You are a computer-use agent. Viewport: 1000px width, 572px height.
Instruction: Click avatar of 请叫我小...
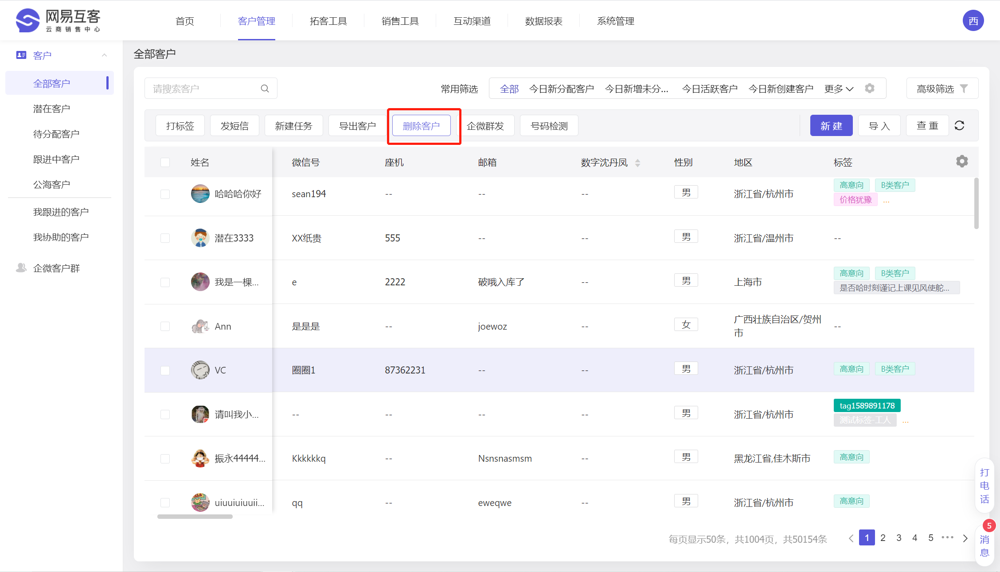[x=200, y=414]
